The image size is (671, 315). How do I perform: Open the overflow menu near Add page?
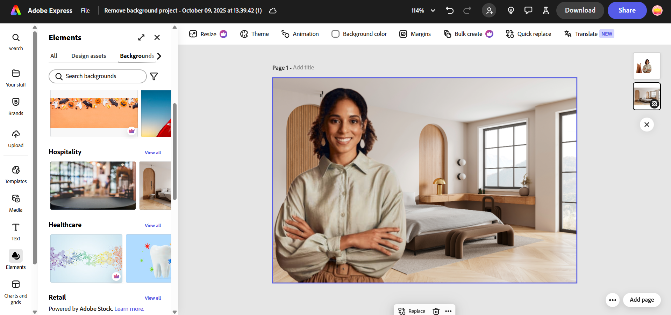612,300
